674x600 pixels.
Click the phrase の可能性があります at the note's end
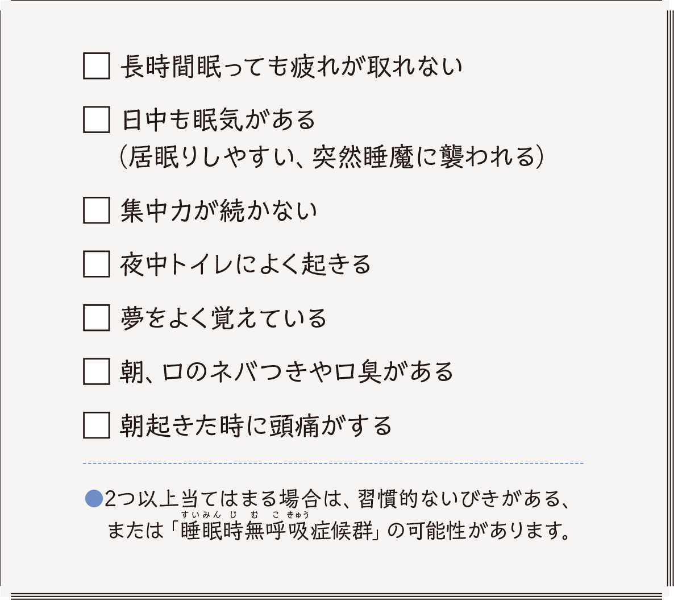479,531
